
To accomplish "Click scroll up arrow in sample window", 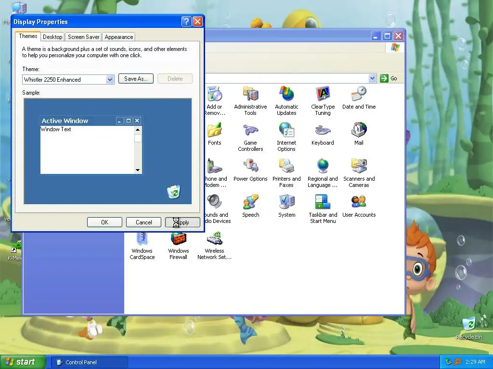I will click(x=138, y=130).
